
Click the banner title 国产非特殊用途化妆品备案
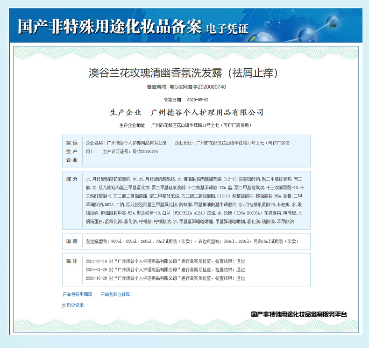pos(110,26)
